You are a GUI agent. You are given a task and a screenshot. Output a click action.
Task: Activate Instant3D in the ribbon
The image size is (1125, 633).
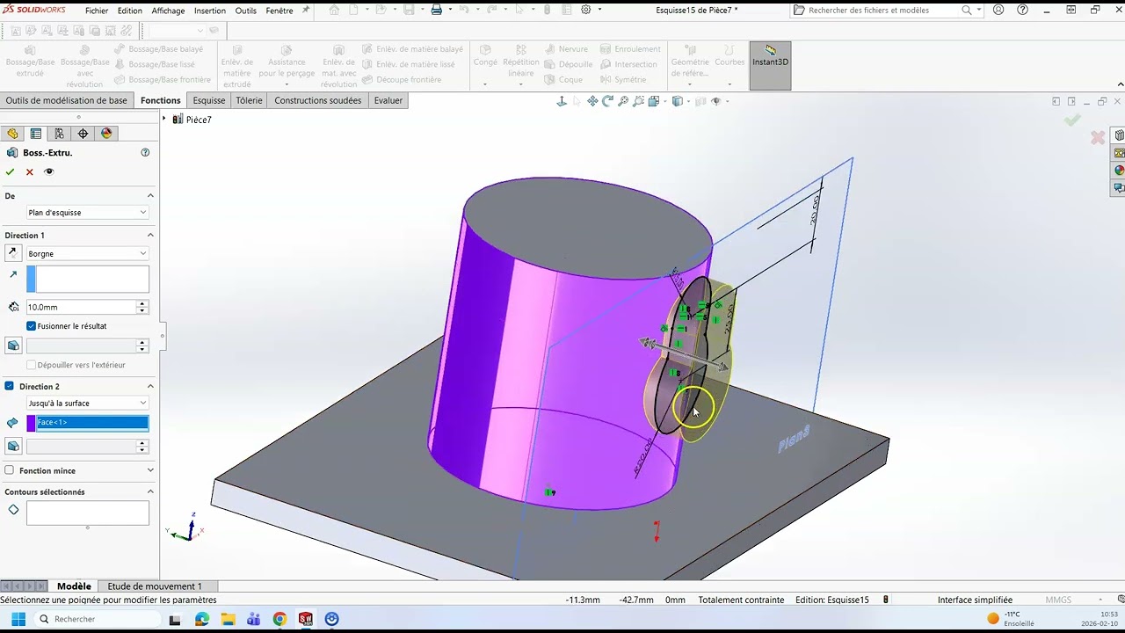[770, 65]
